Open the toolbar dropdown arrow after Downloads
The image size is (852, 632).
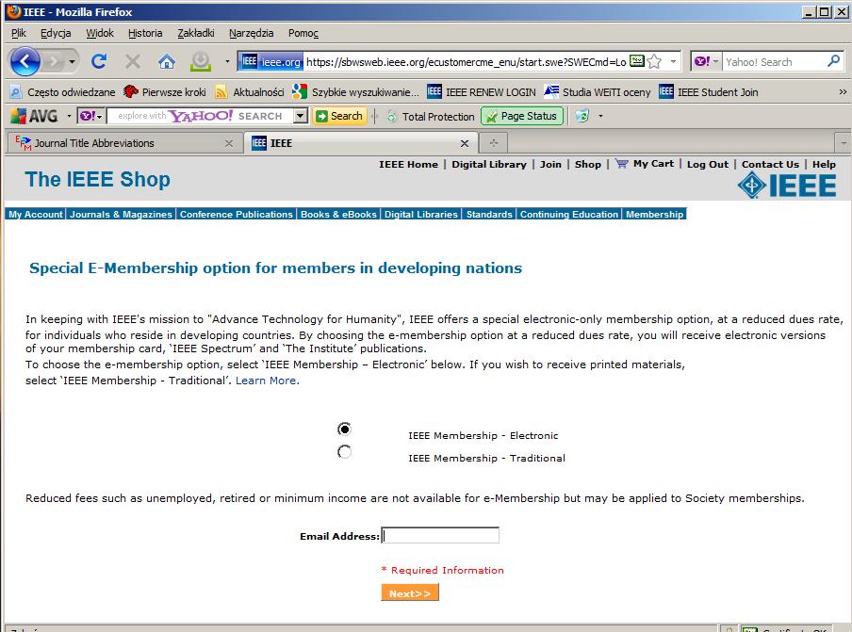pos(227,61)
